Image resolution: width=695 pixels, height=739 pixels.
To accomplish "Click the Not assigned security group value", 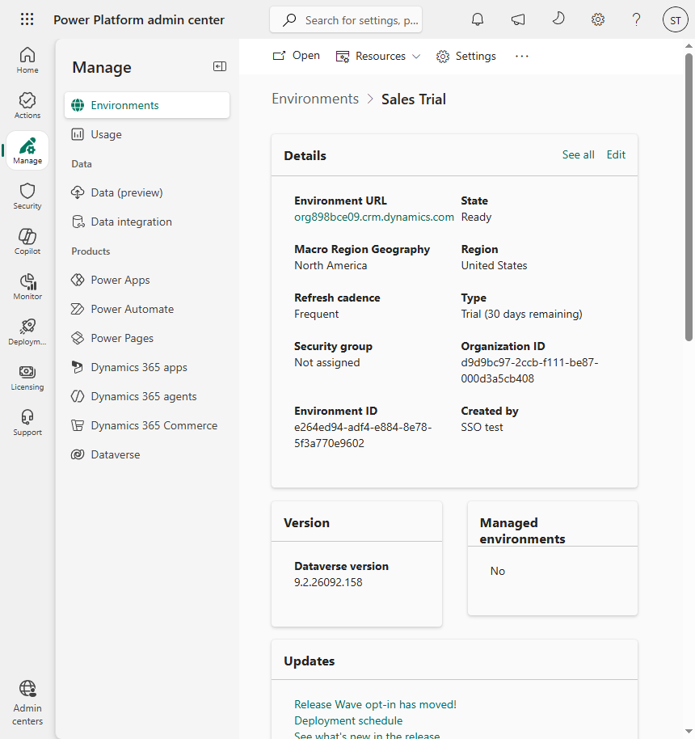I will pyautogui.click(x=327, y=362).
